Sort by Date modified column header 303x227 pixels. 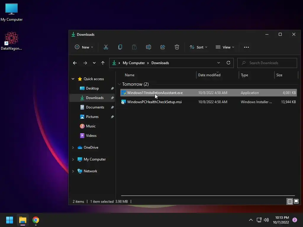tap(209, 75)
